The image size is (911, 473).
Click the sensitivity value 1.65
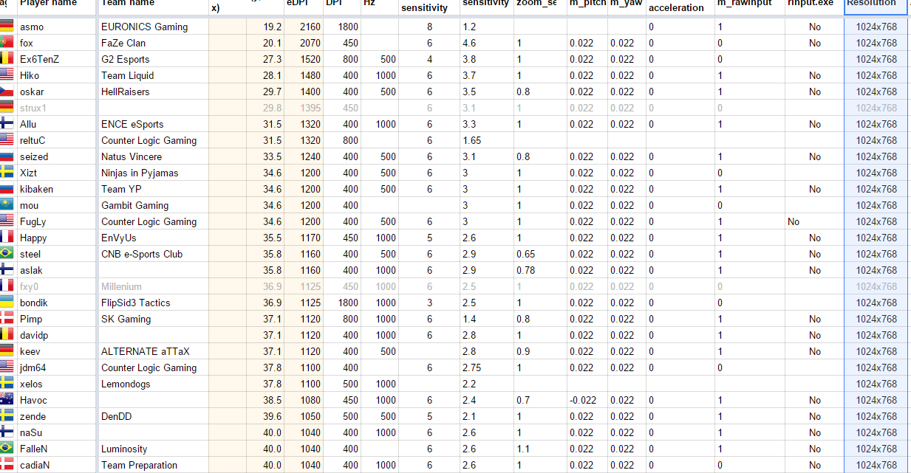point(472,140)
